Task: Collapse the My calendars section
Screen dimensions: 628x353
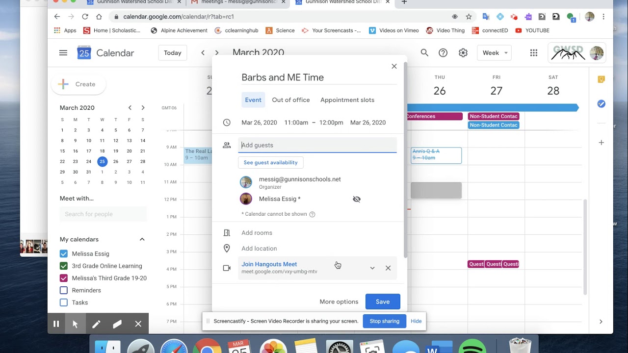Action: point(142,239)
